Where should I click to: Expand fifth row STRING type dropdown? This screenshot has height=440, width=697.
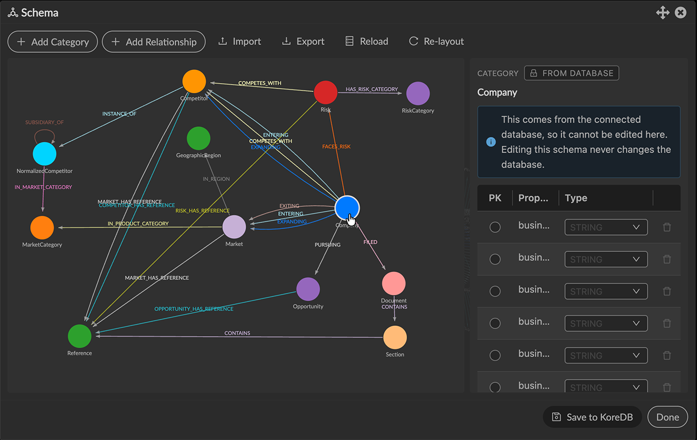pos(606,355)
